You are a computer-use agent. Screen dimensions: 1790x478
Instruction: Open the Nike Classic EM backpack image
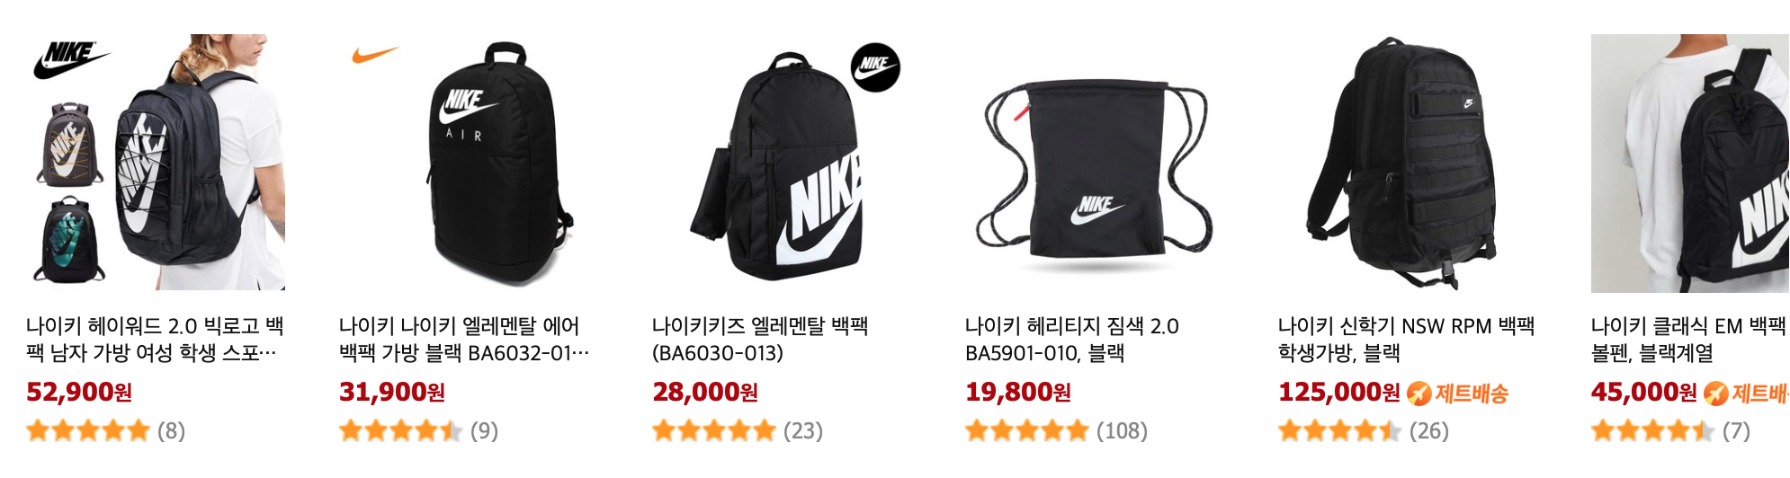(x=1690, y=163)
